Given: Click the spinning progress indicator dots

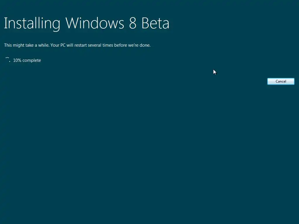Looking at the screenshot, I should [x=8, y=59].
